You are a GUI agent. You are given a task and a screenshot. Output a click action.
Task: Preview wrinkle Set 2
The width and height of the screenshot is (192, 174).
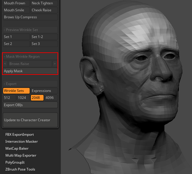pos(16,44)
